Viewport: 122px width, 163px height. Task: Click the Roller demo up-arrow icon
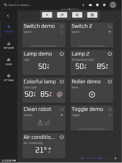(92, 95)
